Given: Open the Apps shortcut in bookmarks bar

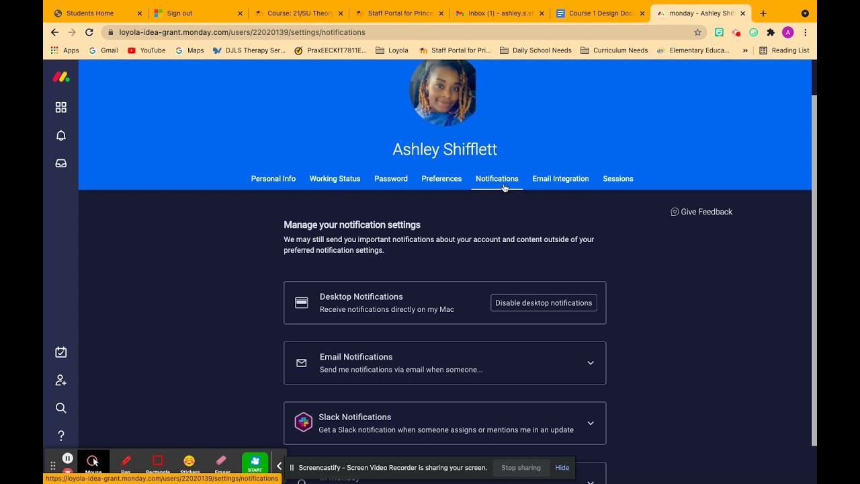Looking at the screenshot, I should point(64,50).
